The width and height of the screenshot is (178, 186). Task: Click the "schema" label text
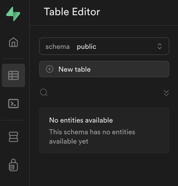(x=57, y=46)
